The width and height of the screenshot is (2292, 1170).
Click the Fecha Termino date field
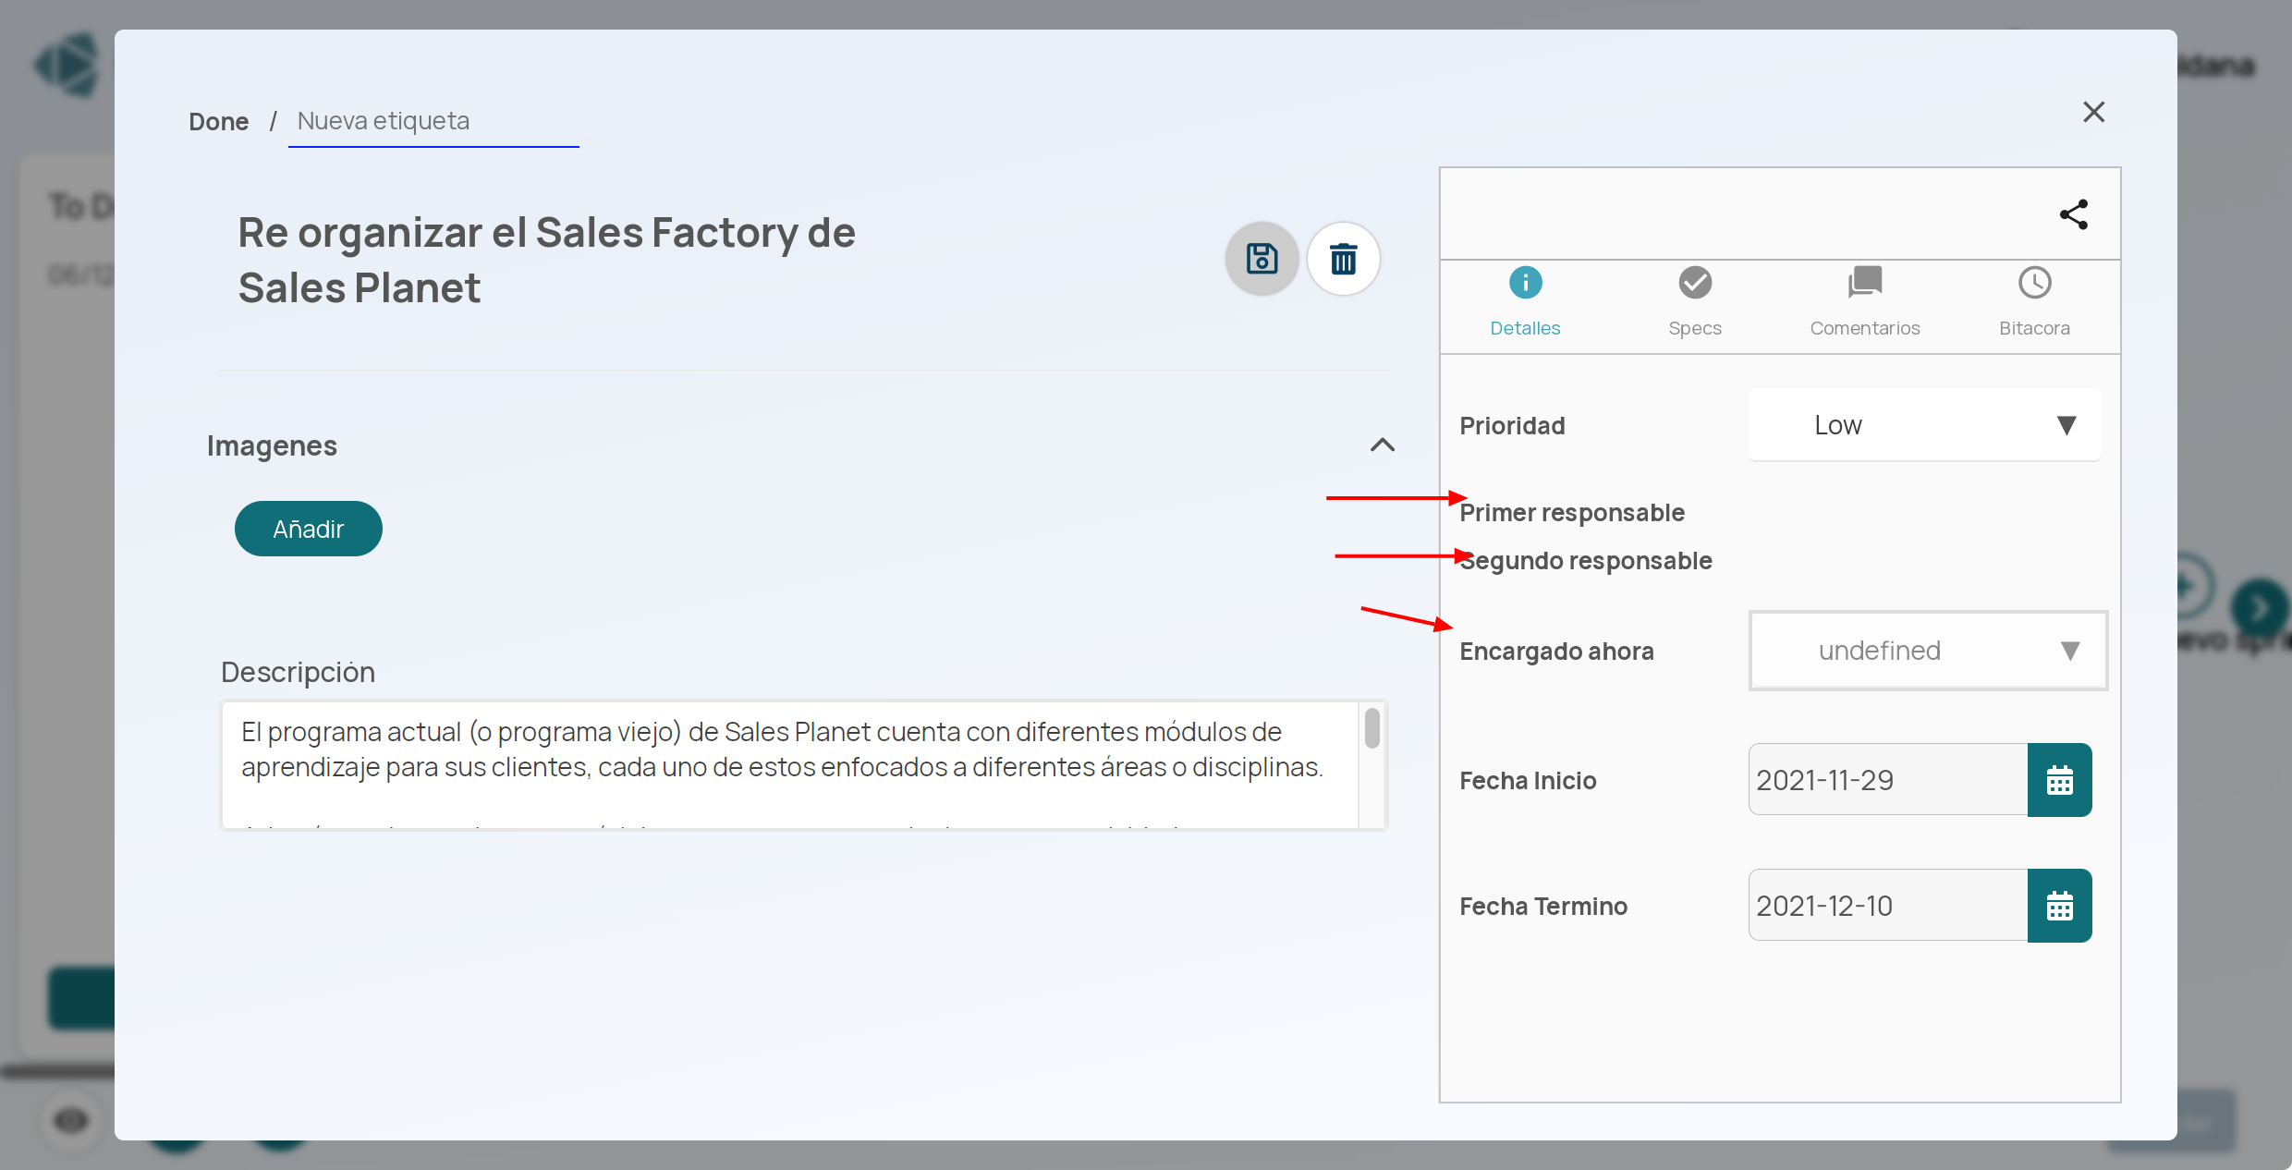tap(1888, 906)
